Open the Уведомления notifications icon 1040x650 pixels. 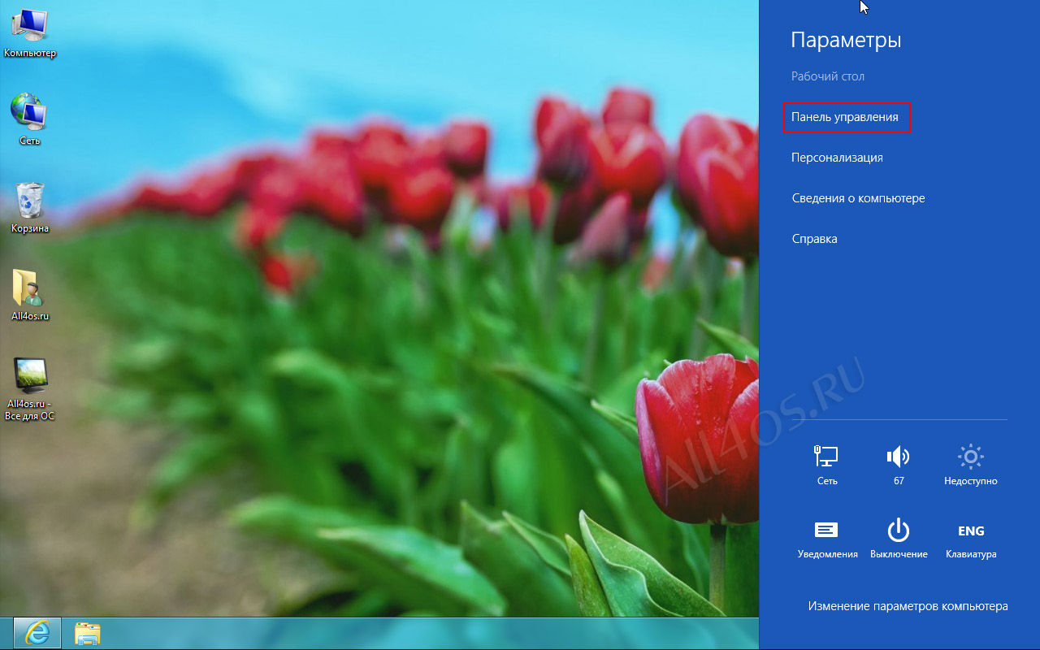coord(827,539)
